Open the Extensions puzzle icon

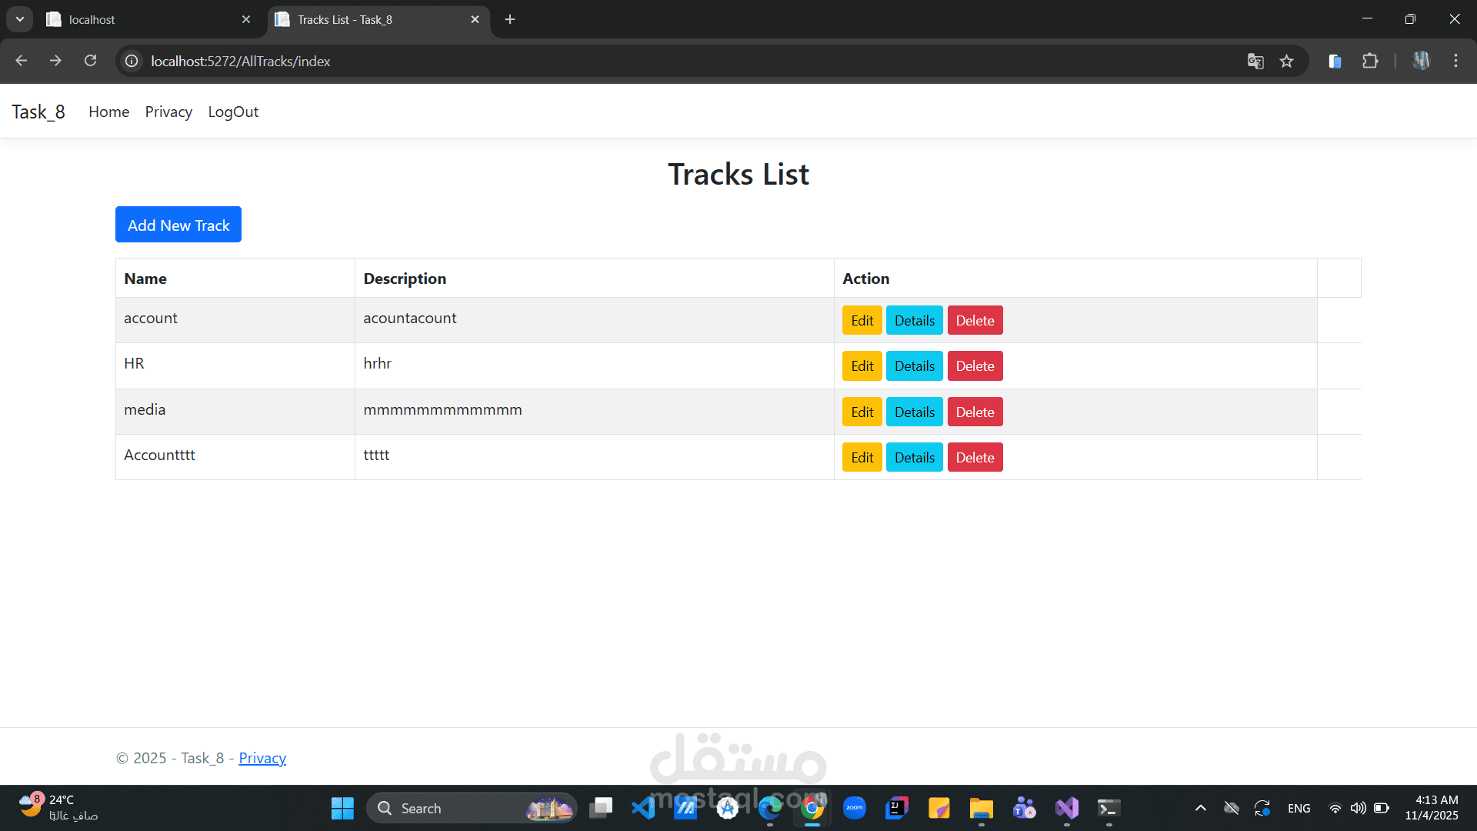(x=1370, y=61)
